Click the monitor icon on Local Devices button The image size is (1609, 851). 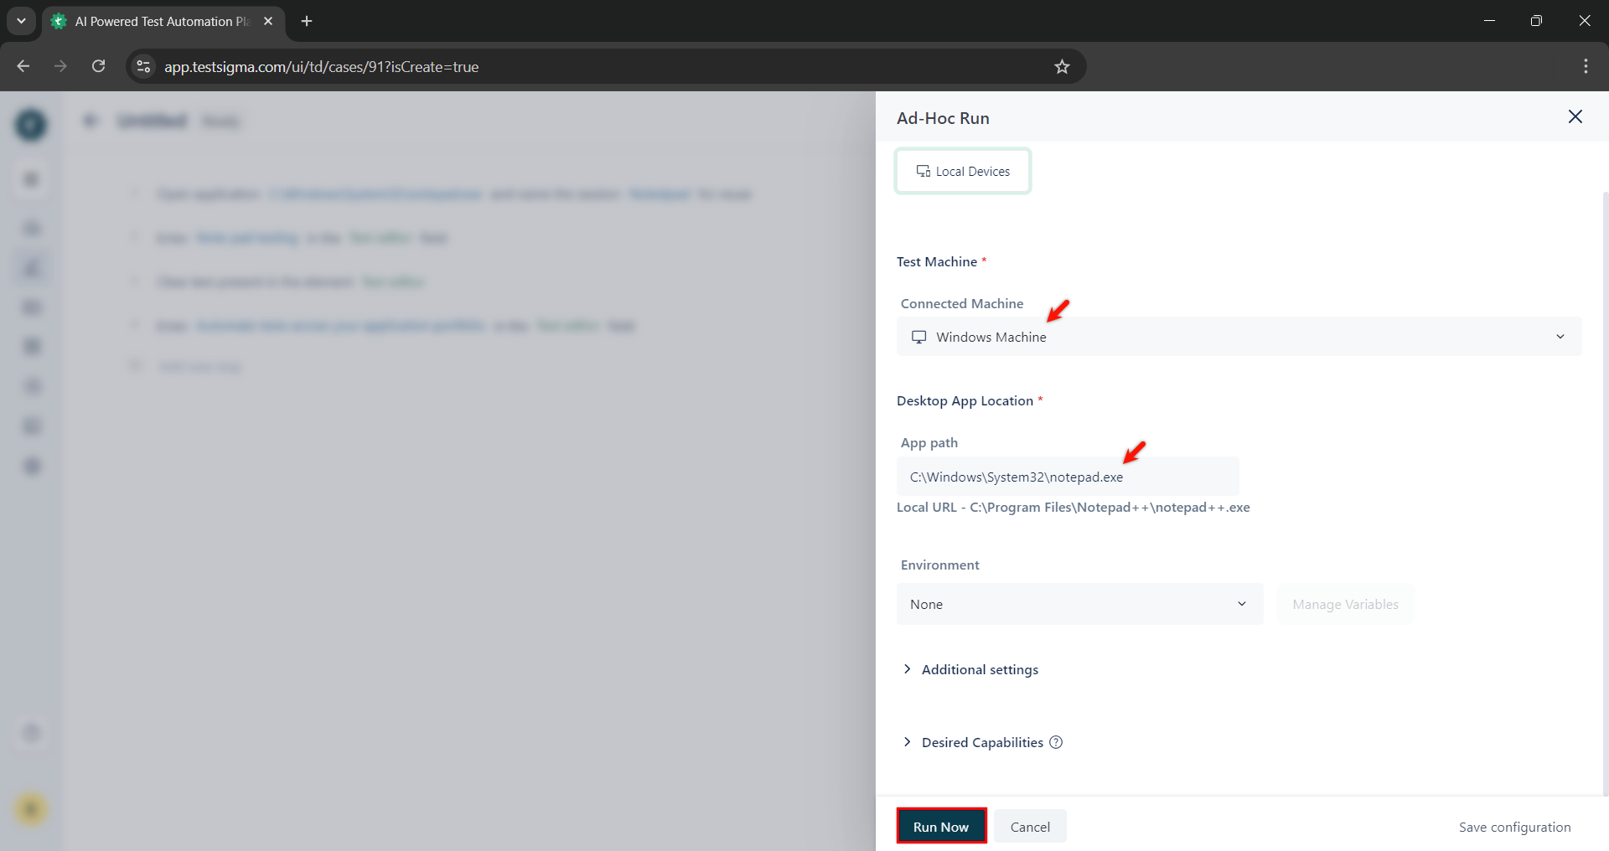[x=923, y=171]
